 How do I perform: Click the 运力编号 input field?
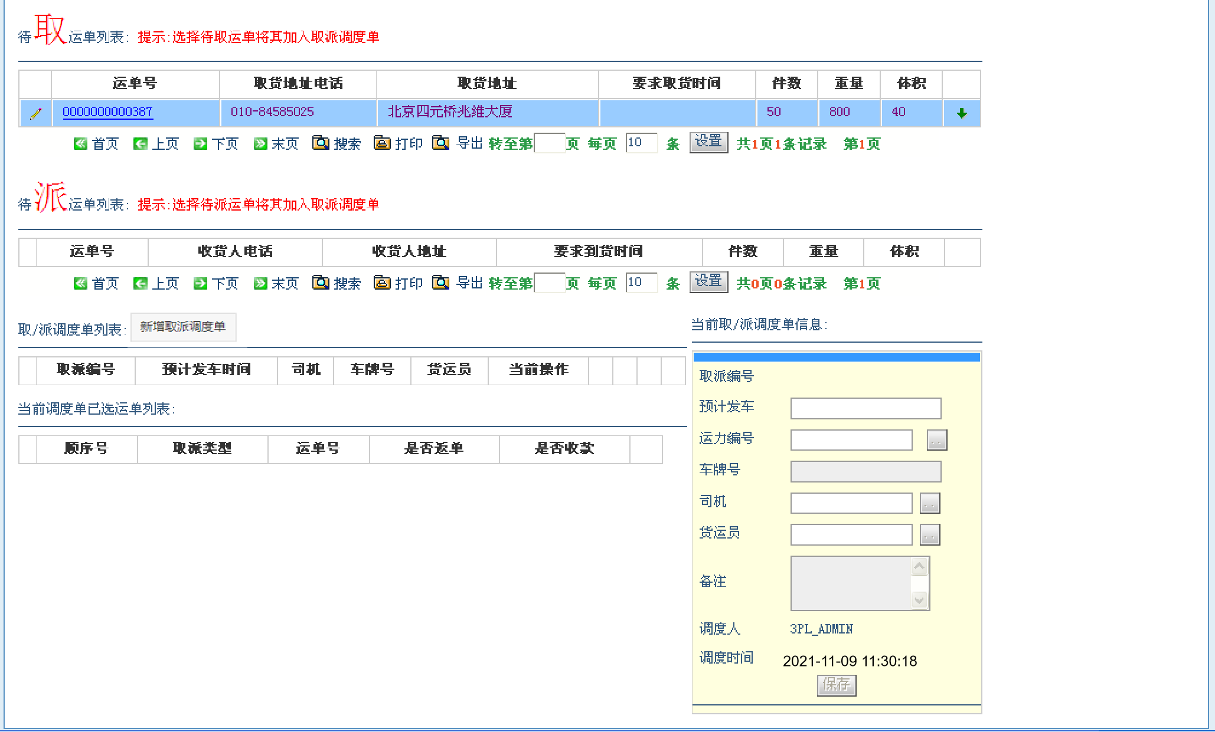[x=851, y=439]
